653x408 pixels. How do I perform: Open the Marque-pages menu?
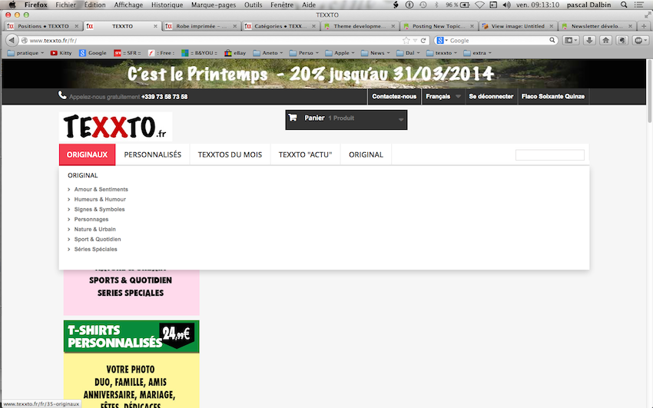click(214, 5)
